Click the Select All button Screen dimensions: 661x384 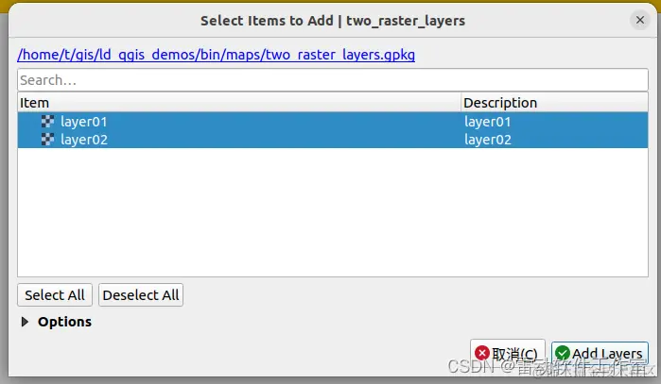click(55, 294)
